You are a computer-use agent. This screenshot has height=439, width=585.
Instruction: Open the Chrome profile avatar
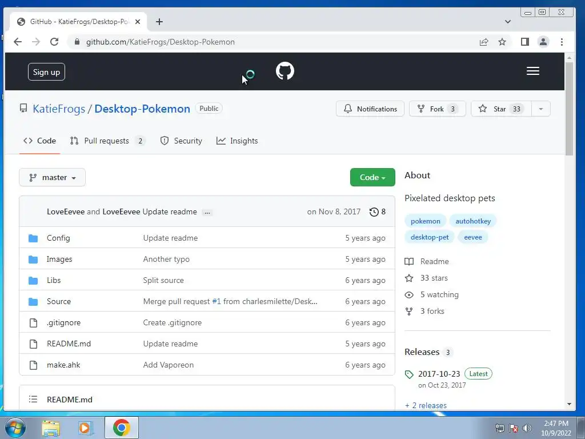543,42
